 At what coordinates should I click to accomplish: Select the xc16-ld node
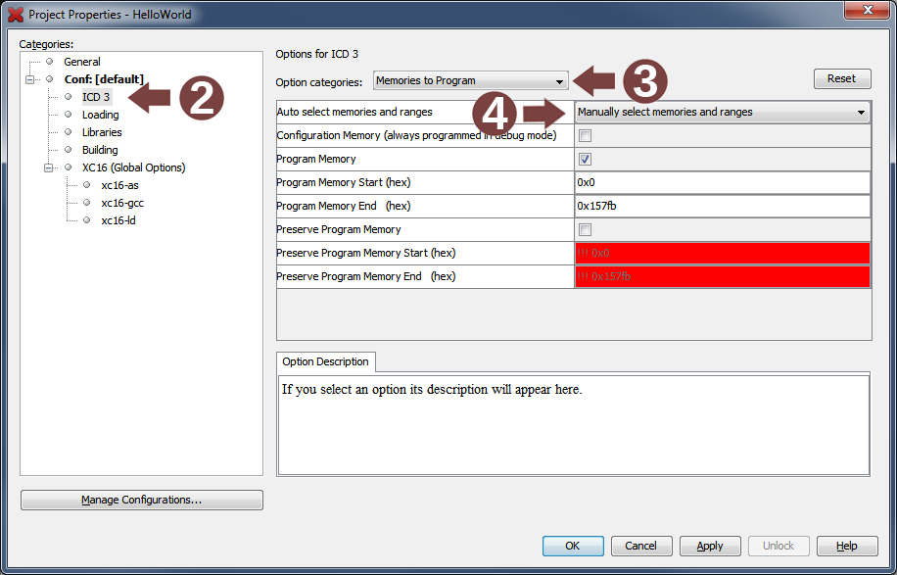pos(118,220)
